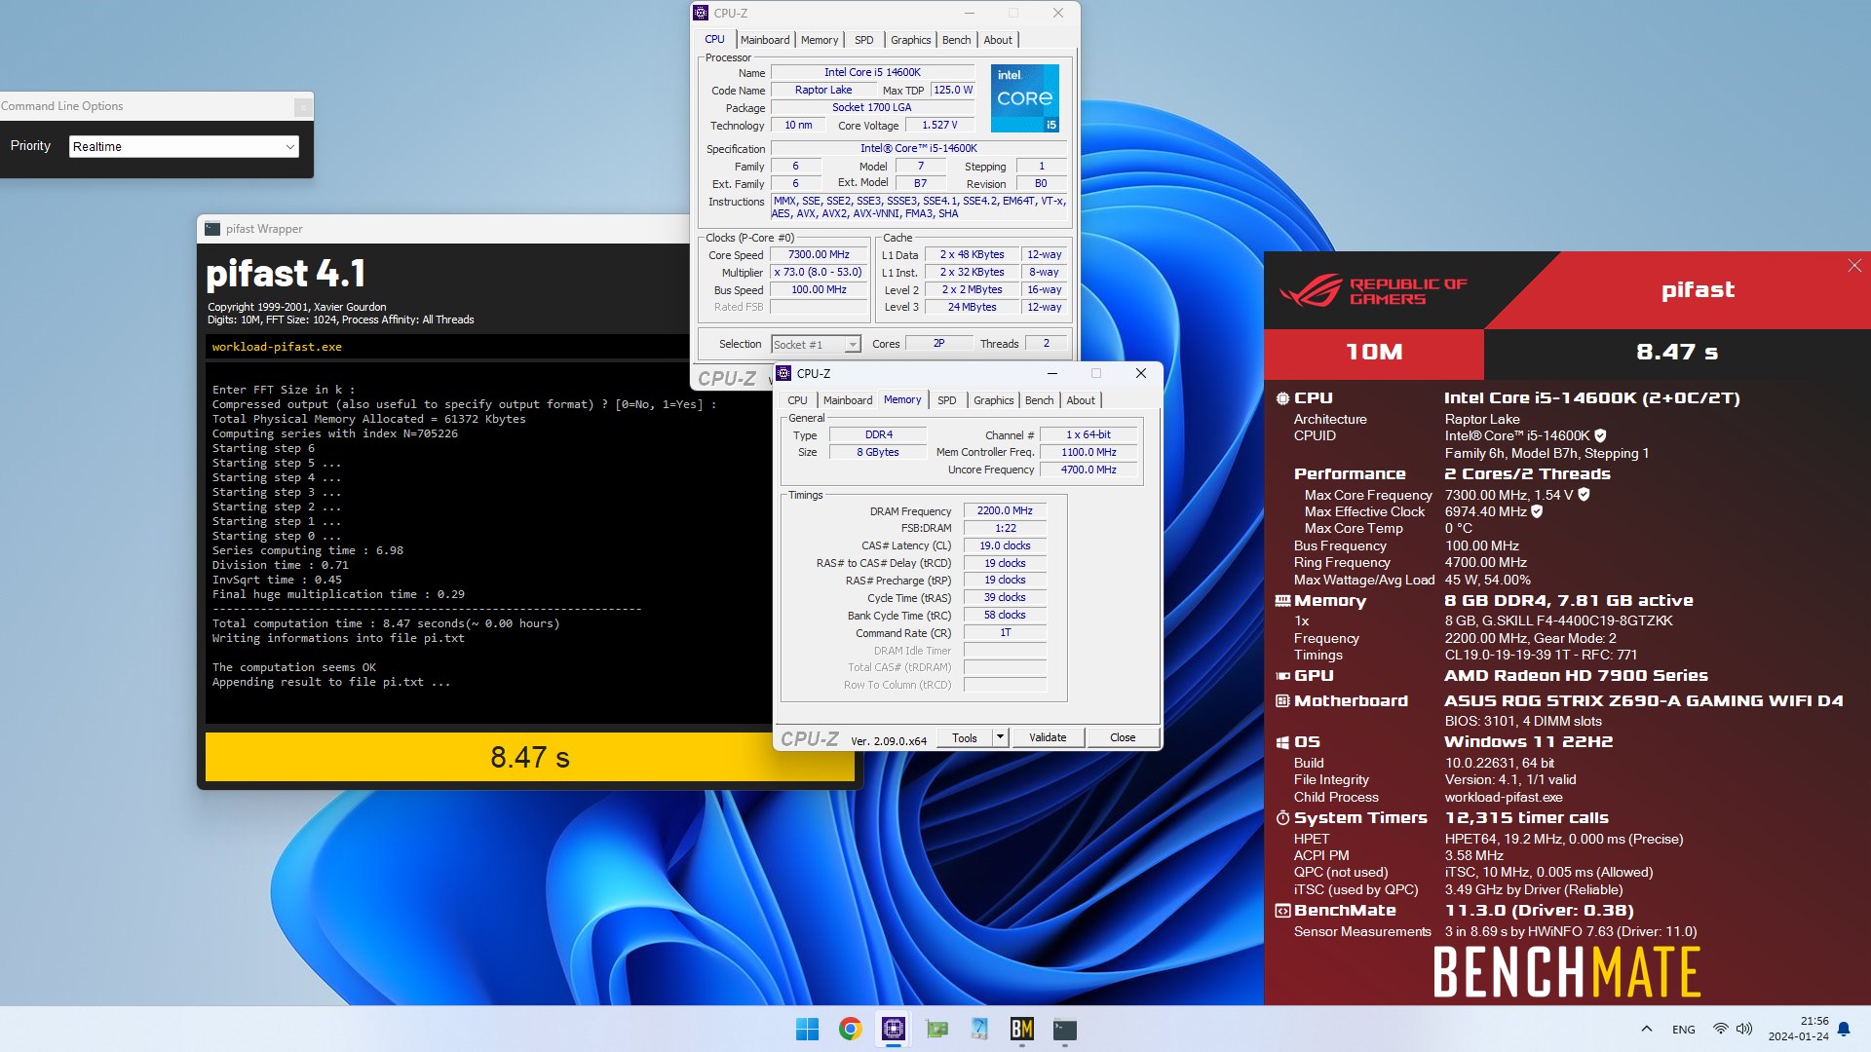Expand the Tools dropdown arrow
Screen dimensions: 1871x1052
pyautogui.click(x=1000, y=737)
